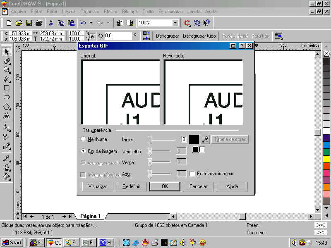Select the Outline pen tool

pyautogui.click(x=7, y=167)
